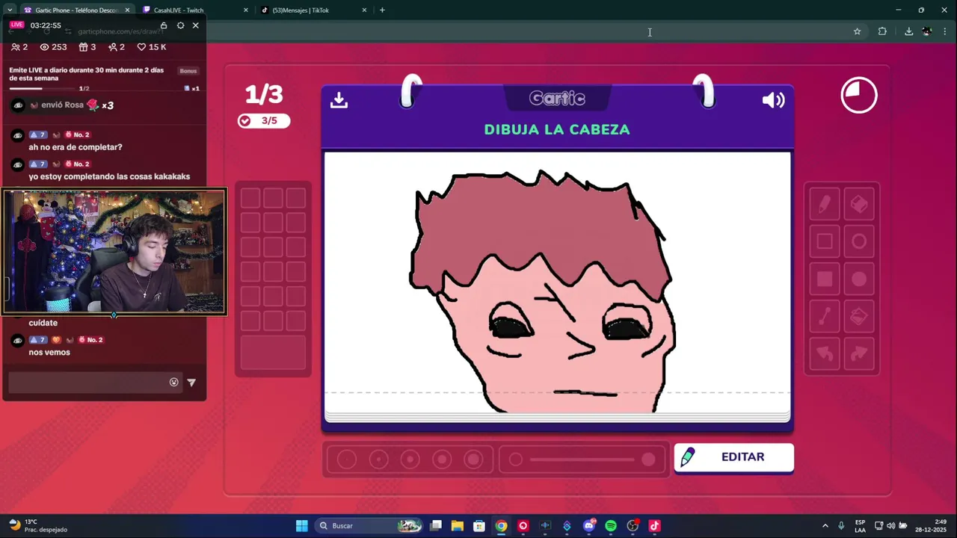Image resolution: width=957 pixels, height=538 pixels.
Task: Choose the outlined ellipse shape tool
Action: click(859, 241)
